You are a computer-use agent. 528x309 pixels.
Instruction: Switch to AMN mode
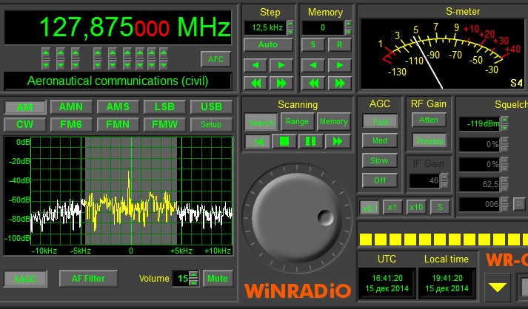point(71,107)
